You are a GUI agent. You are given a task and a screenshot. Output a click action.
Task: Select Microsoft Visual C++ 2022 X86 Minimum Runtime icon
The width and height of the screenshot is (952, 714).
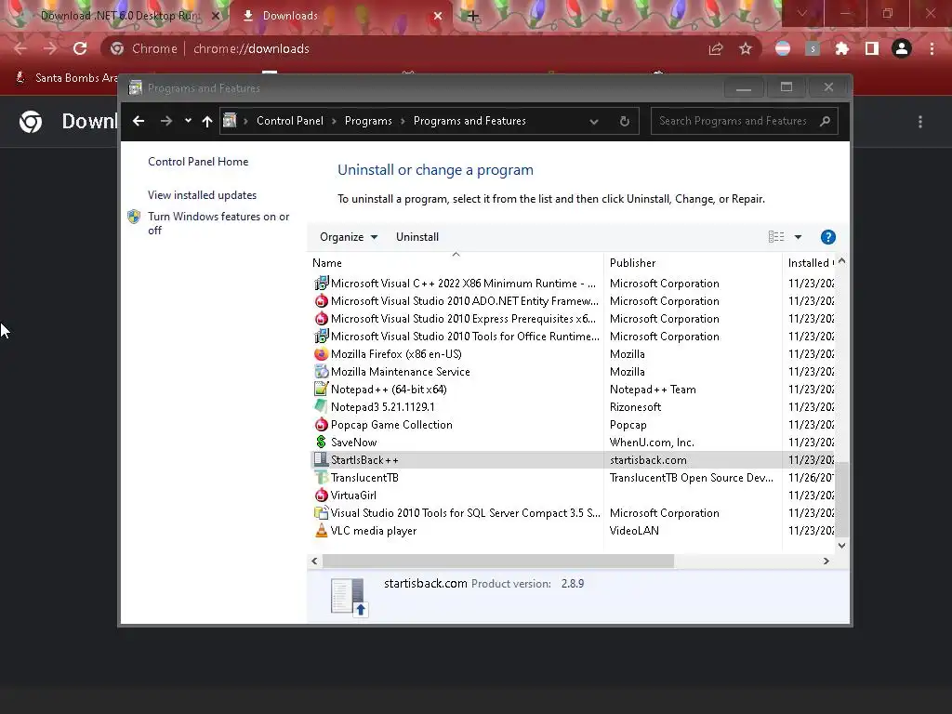[321, 283]
